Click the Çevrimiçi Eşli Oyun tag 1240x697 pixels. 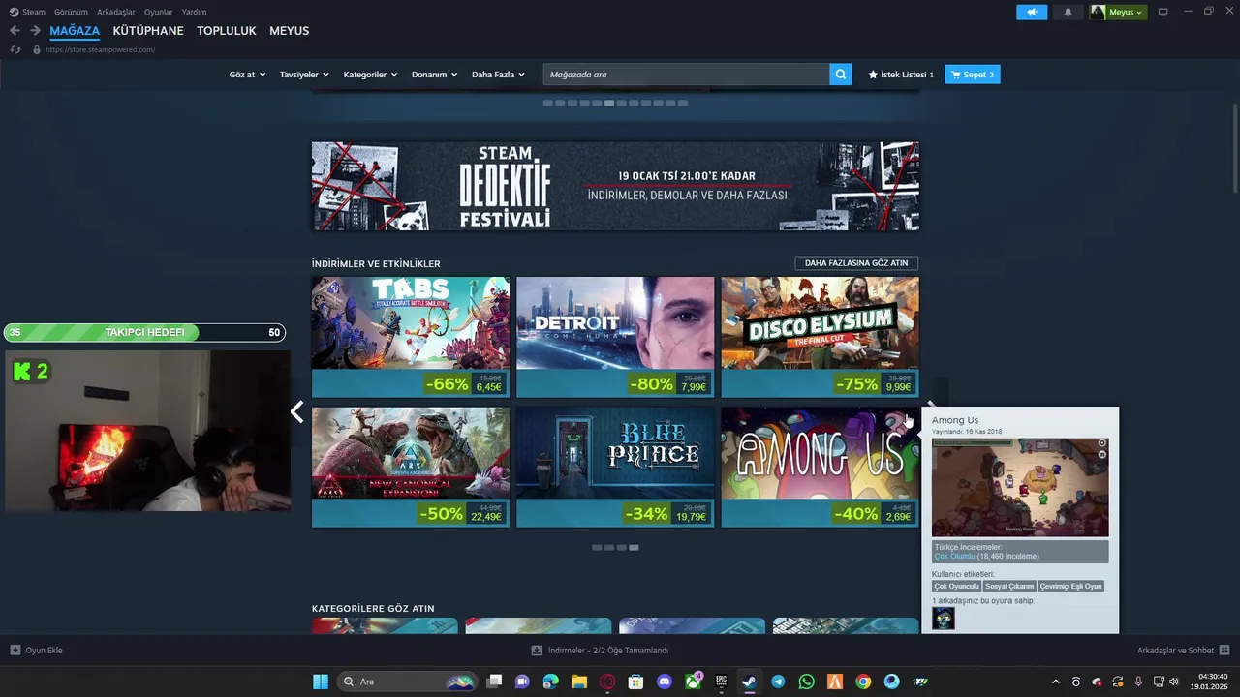pos(1070,586)
